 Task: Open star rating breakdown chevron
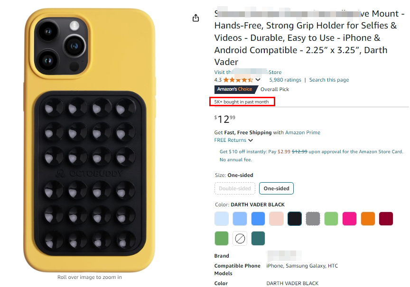coord(258,80)
